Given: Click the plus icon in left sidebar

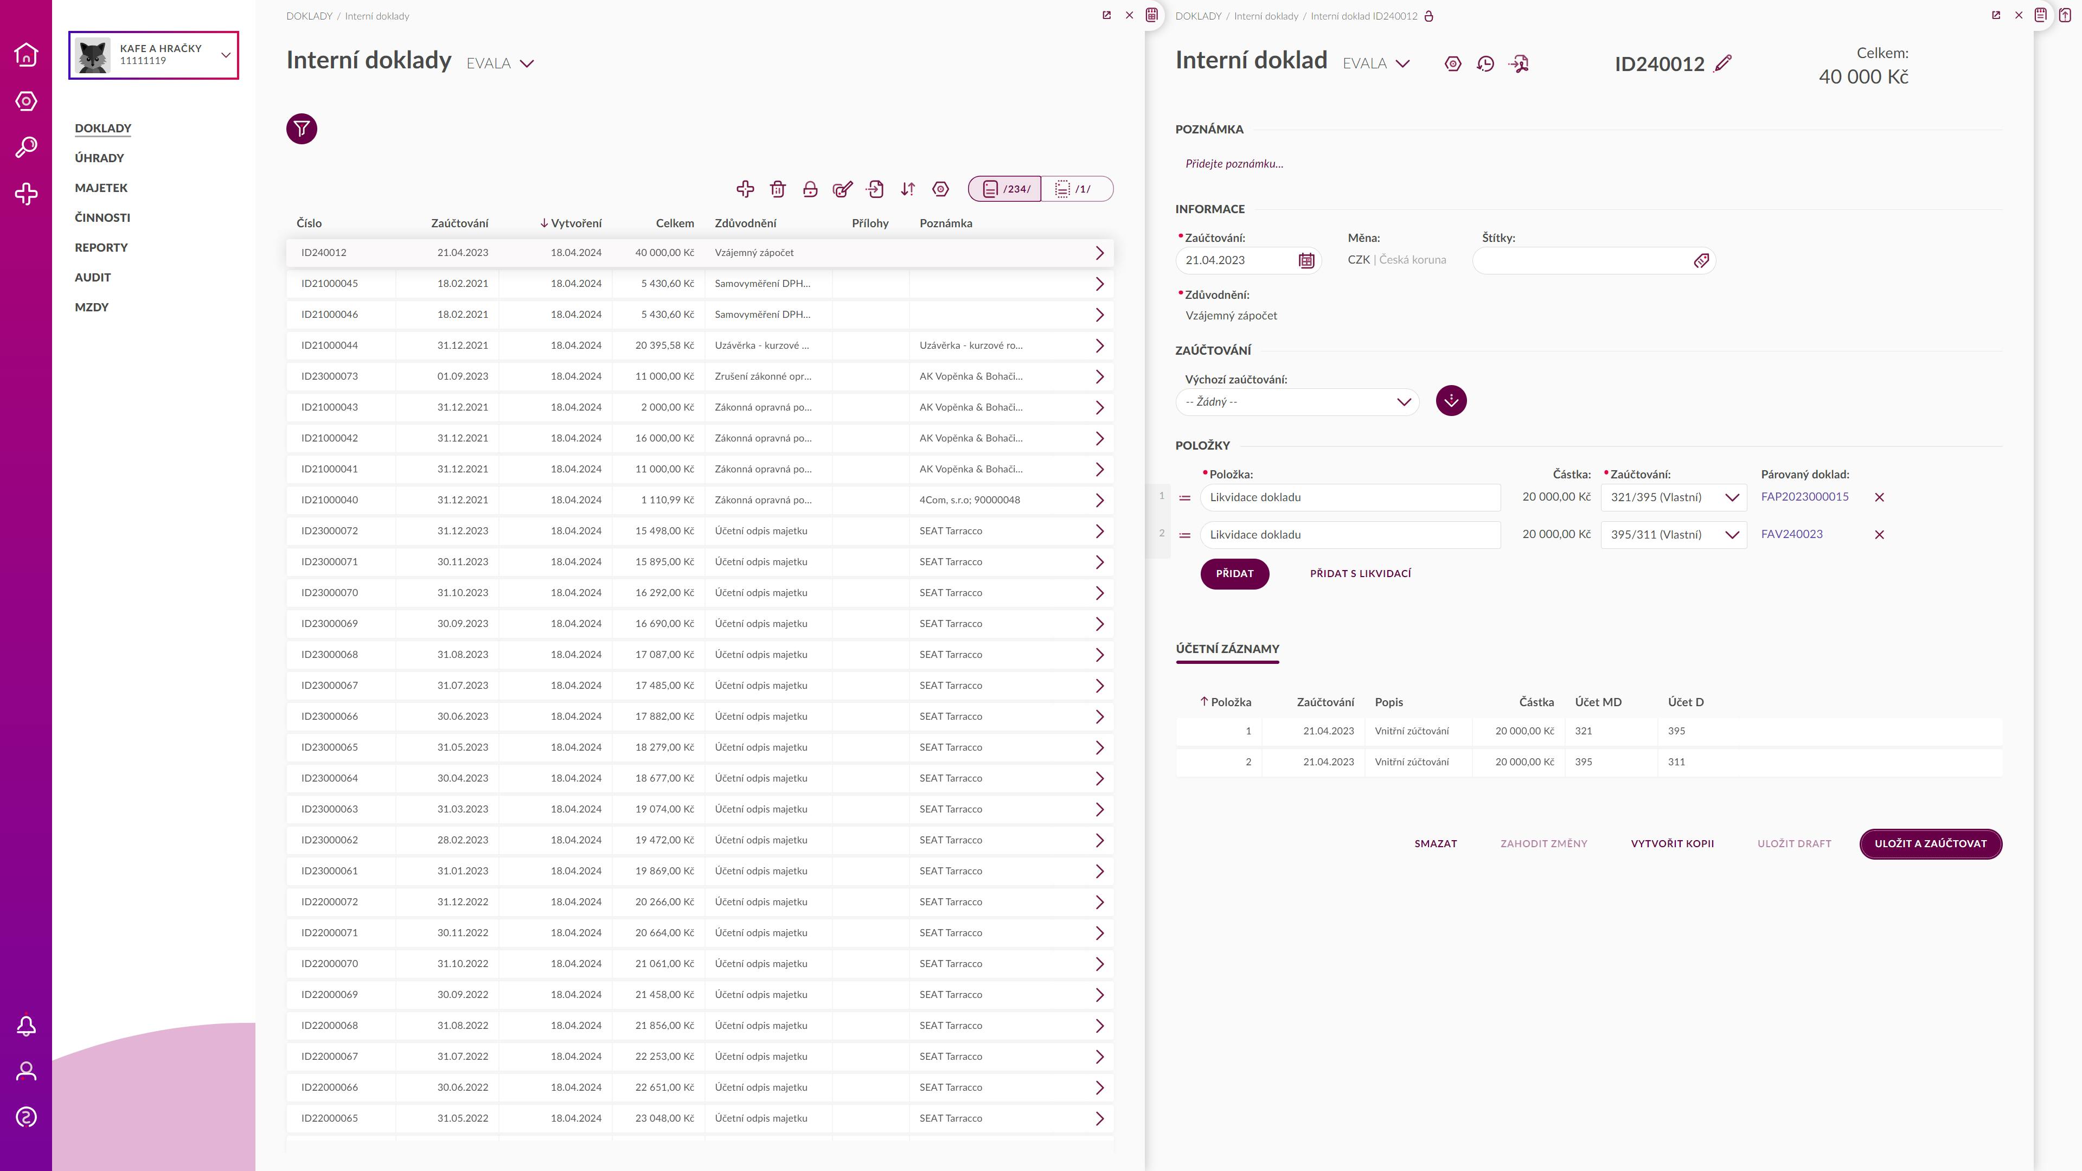Looking at the screenshot, I should tap(26, 194).
